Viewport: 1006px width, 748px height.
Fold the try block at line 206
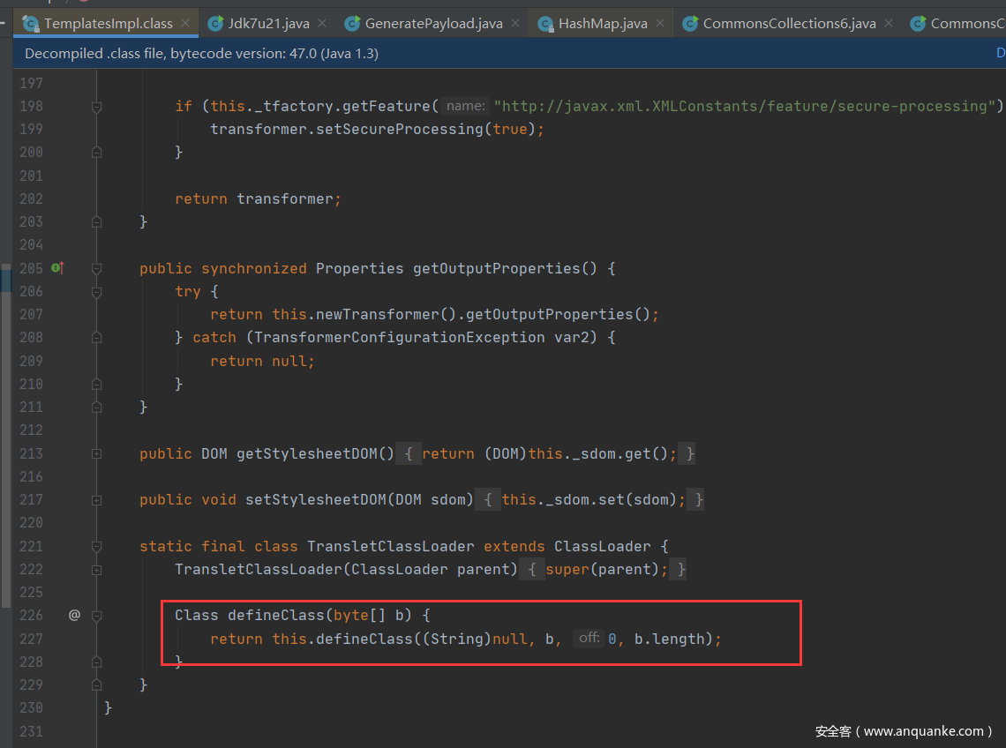96,291
